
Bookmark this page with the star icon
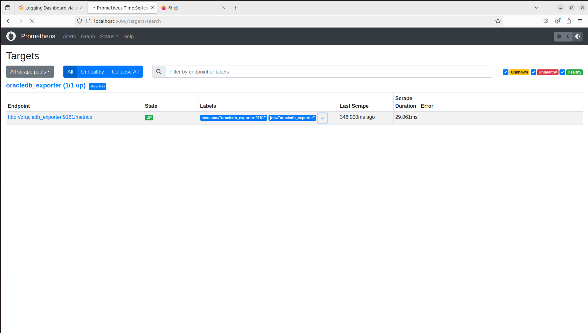[498, 21]
